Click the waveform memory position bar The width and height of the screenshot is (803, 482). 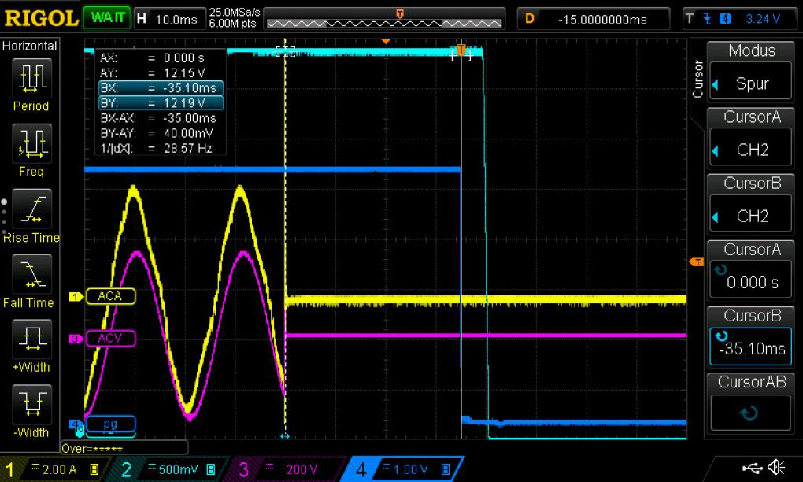384,19
